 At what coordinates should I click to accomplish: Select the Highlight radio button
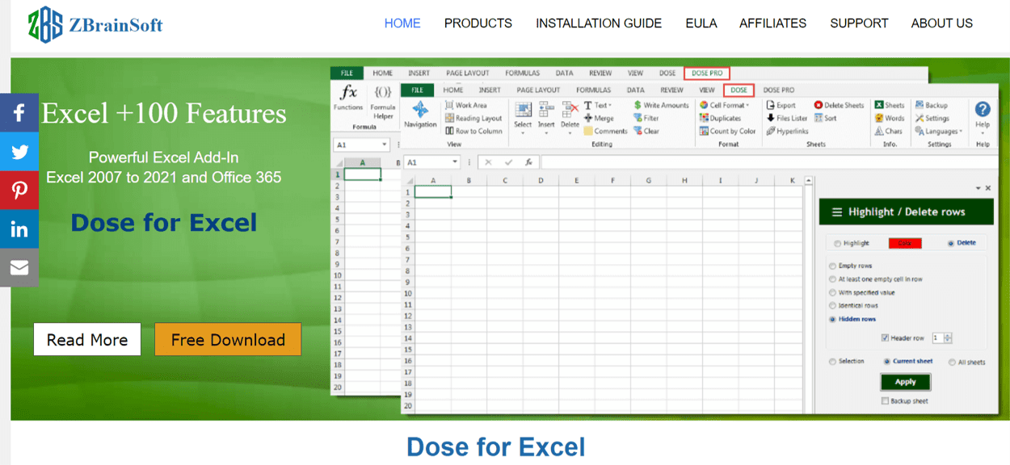coord(836,243)
